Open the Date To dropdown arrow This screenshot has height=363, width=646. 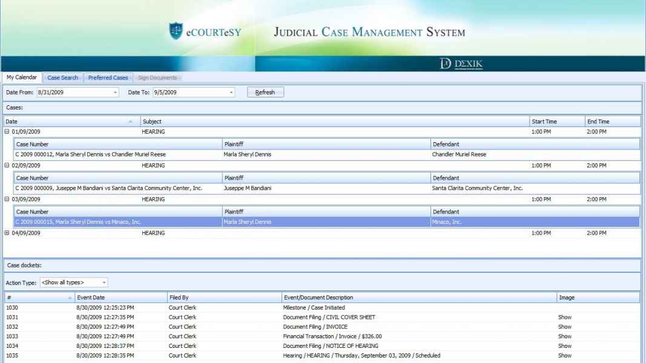[x=231, y=93]
